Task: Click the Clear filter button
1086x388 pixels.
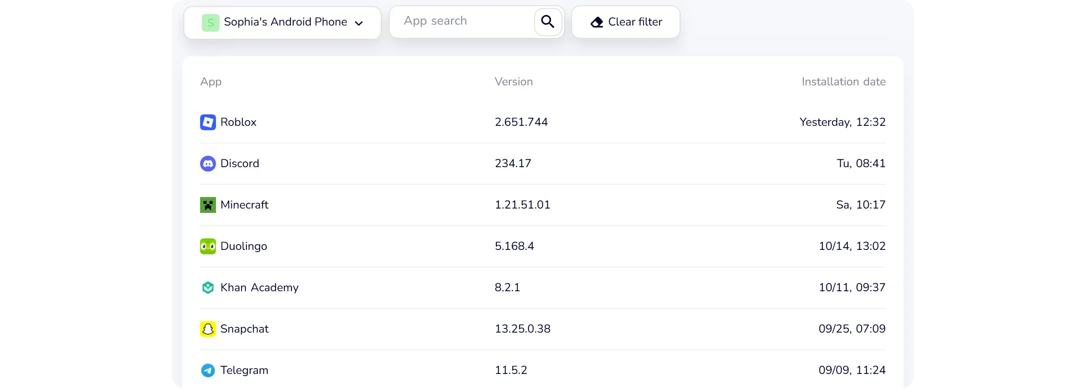Action: [x=626, y=22]
